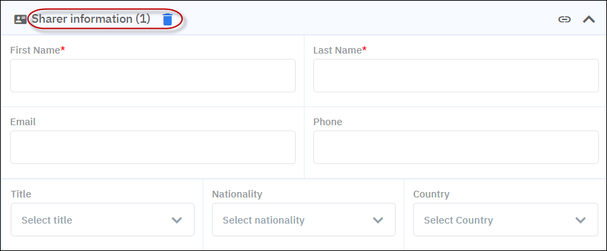This screenshot has width=607, height=251.
Task: Click the Nationality field label
Action: point(237,194)
